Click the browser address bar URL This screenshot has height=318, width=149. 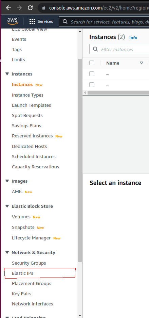coord(99,8)
